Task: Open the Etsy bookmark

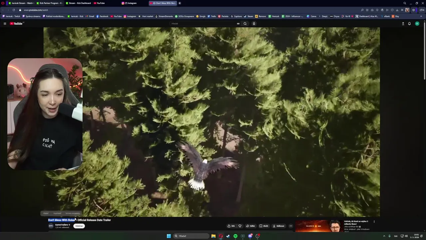Action: click(395, 16)
